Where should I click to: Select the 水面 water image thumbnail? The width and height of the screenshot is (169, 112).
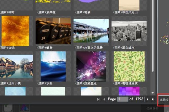53,66
